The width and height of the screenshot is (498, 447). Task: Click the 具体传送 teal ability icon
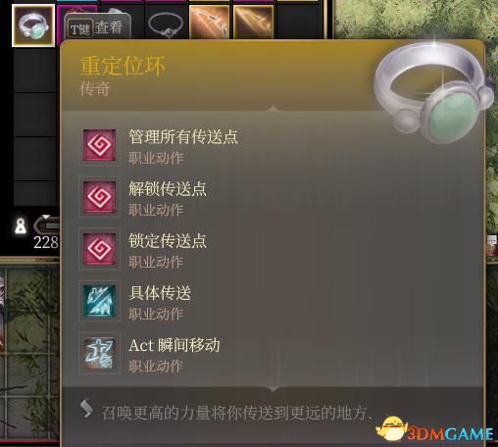click(x=99, y=301)
